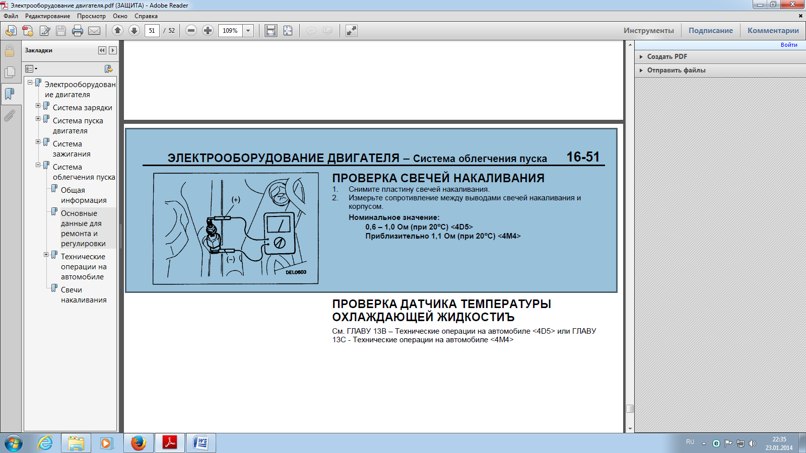Image resolution: width=806 pixels, height=453 pixels.
Task: Open the Просмотр menu
Action: pyautogui.click(x=91, y=16)
